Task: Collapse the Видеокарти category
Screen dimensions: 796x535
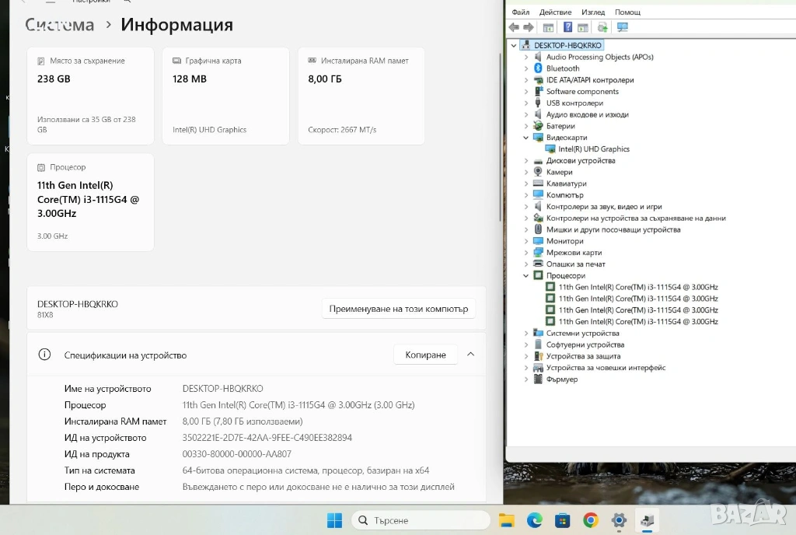Action: pyautogui.click(x=526, y=138)
